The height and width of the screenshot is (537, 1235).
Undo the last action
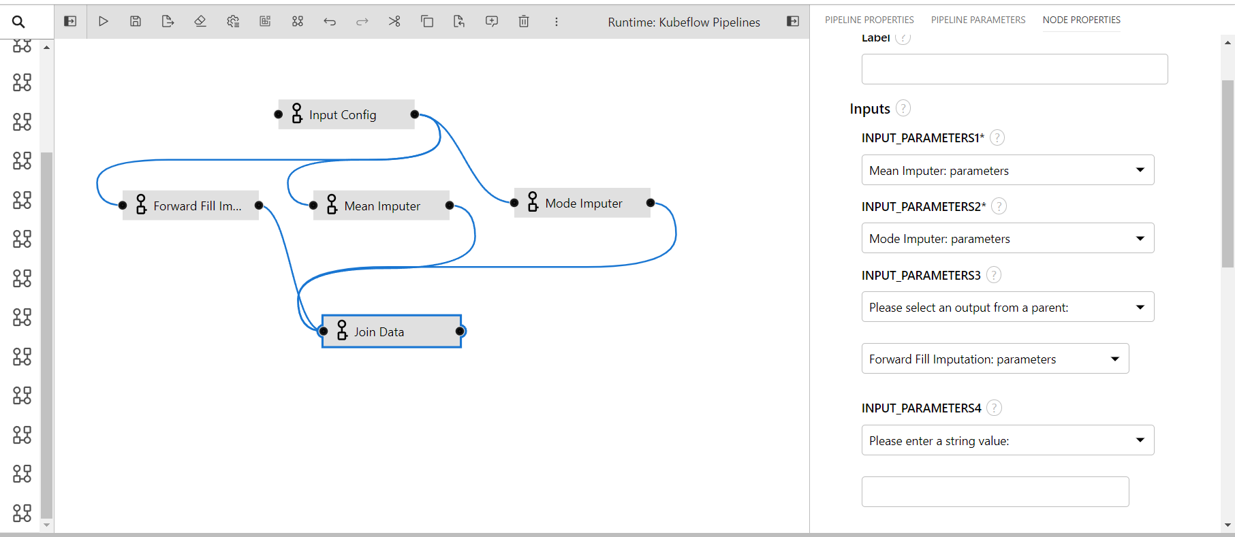[330, 21]
